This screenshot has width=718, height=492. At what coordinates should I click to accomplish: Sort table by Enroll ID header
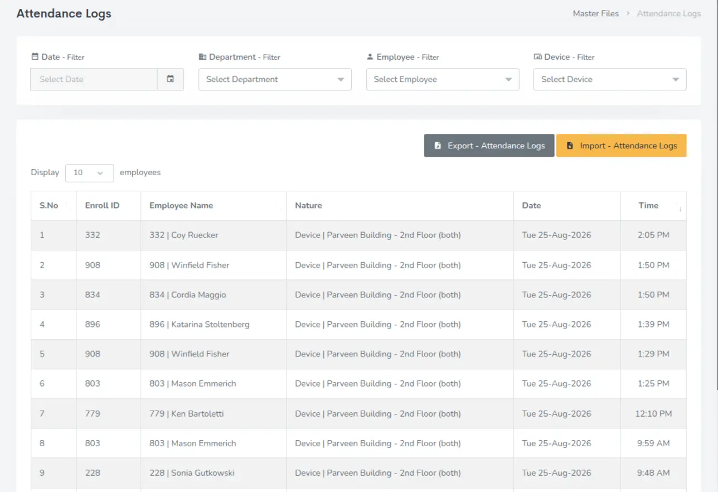tap(109, 206)
